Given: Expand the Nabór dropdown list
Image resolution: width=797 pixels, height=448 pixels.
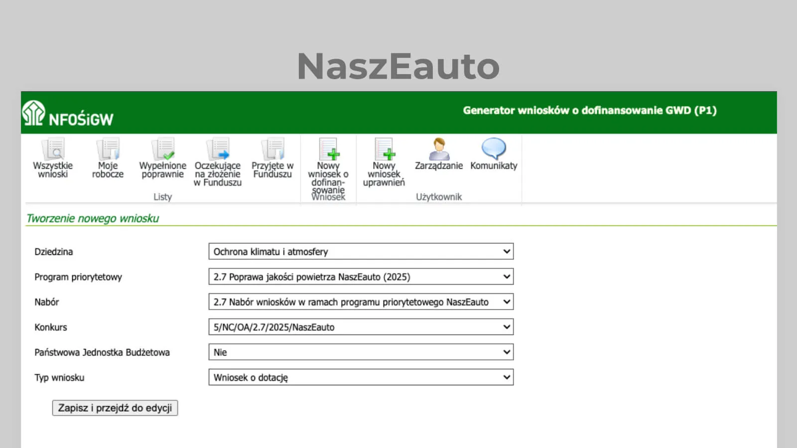Looking at the screenshot, I should pyautogui.click(x=361, y=302).
